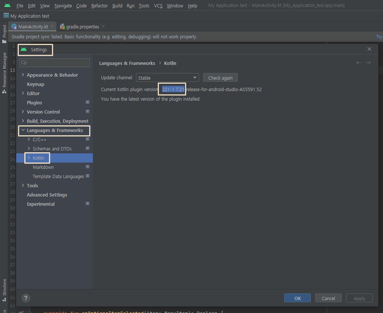Open the Navigate menu
The width and height of the screenshot is (383, 313).
pos(63,6)
